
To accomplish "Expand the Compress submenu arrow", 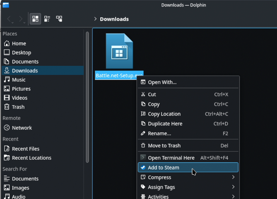I will 233,177.
